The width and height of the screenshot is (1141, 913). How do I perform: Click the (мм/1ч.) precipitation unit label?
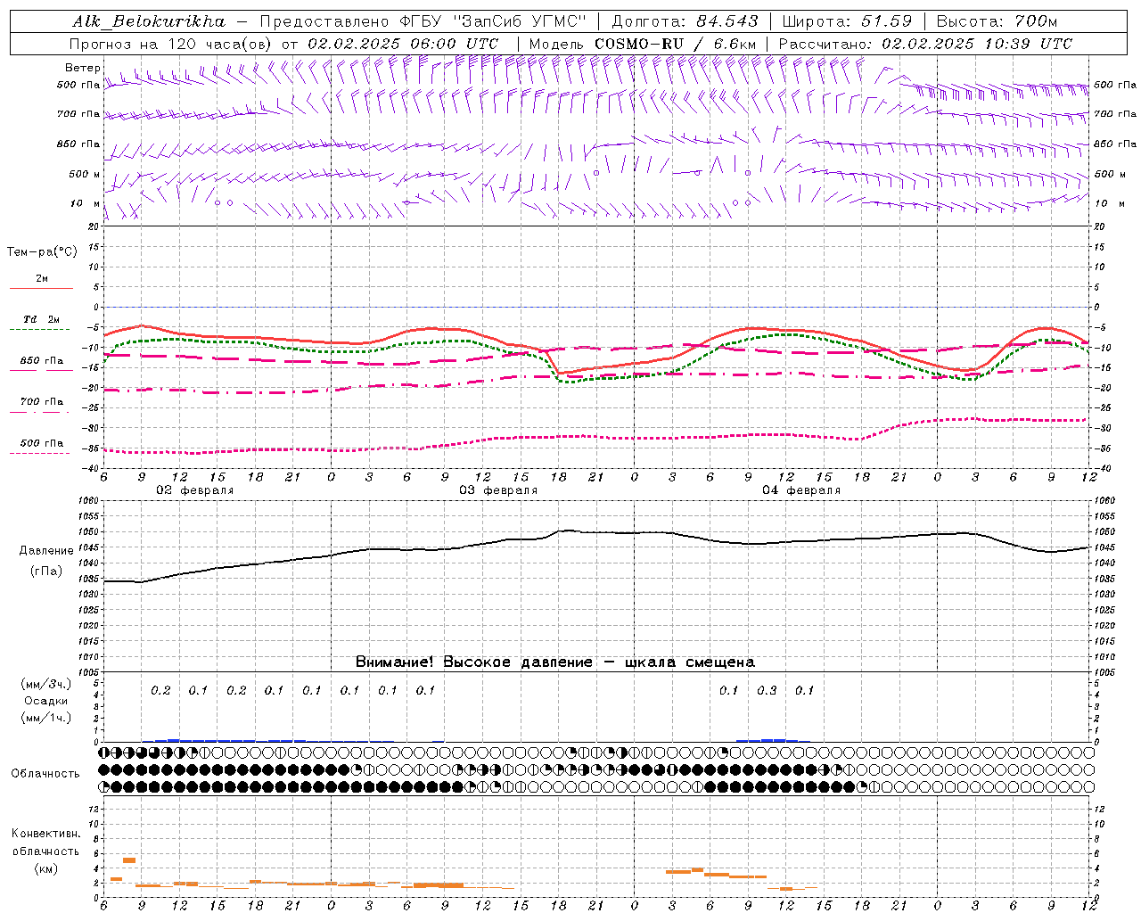click(46, 717)
